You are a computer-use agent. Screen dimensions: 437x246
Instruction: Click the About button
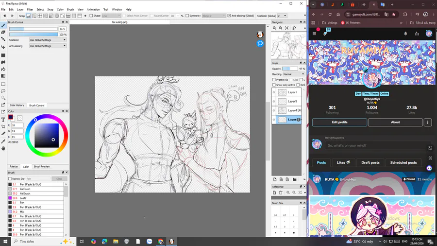coord(395,122)
